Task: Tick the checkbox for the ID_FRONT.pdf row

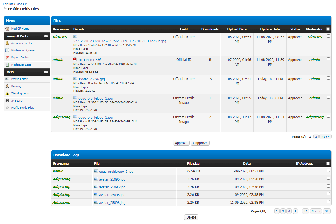Action: (x=328, y=59)
